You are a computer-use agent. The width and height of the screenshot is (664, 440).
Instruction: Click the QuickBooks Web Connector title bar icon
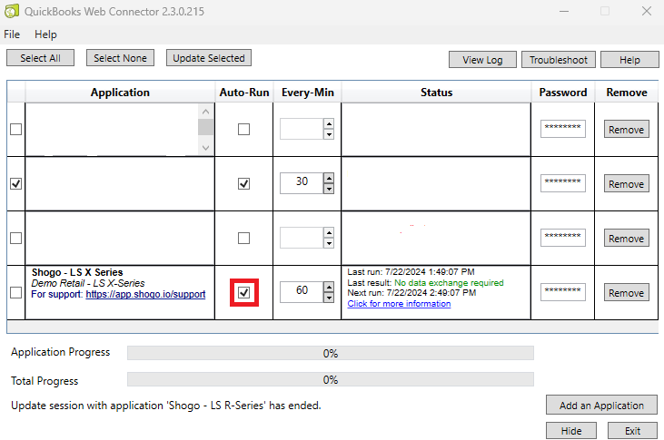coord(12,11)
